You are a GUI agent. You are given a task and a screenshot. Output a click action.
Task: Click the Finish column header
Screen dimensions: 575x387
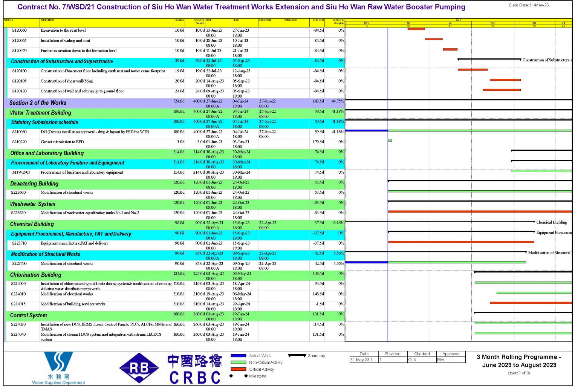click(245, 23)
